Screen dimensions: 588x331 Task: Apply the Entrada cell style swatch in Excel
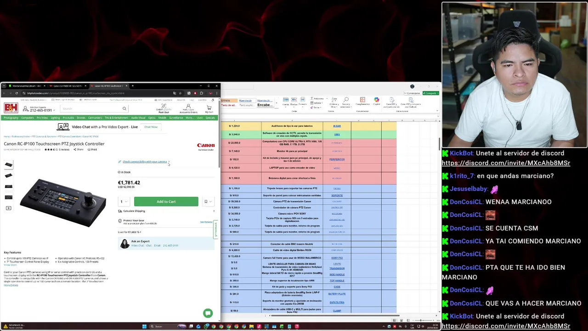pyautogui.click(x=228, y=100)
